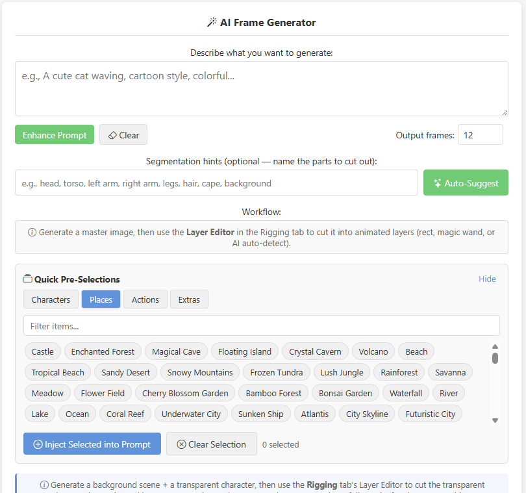Select the Places tab
Screen dimensions: 526x493
click(101, 299)
